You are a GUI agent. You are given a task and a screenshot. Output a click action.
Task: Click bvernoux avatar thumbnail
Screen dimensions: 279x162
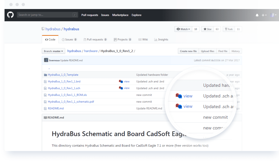pyautogui.click(x=46, y=60)
